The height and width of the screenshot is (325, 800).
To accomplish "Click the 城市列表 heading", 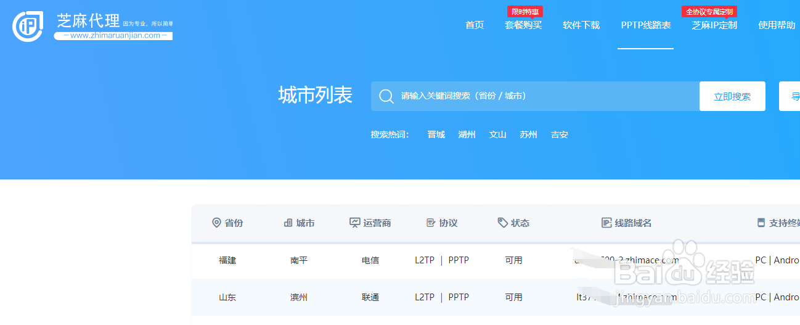I will (315, 96).
